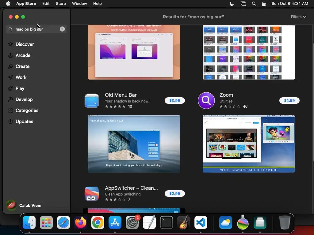Open the purple Zoom app icon

click(x=206, y=100)
